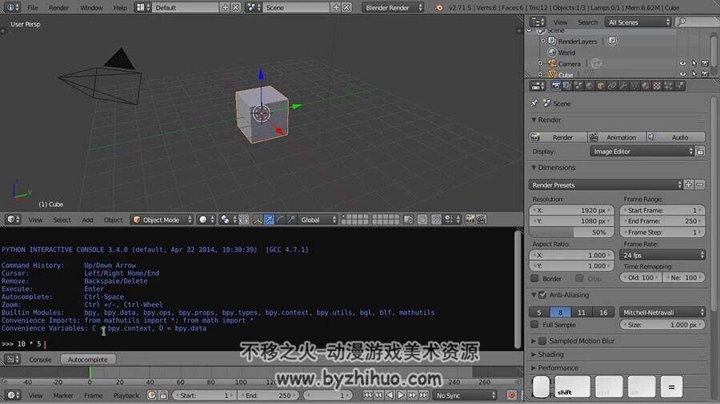
Task: Open the No Sync playback dropdown
Action: tap(465, 395)
